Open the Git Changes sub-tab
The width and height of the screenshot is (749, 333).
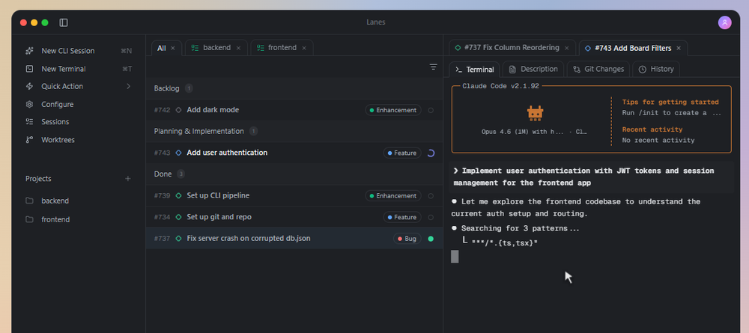pyautogui.click(x=598, y=69)
